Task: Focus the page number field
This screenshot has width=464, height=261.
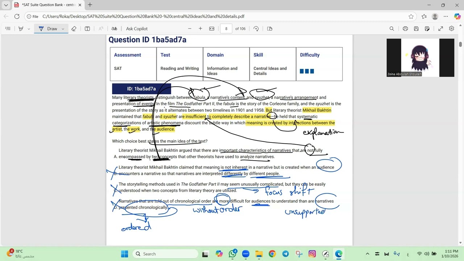Action: click(226, 29)
